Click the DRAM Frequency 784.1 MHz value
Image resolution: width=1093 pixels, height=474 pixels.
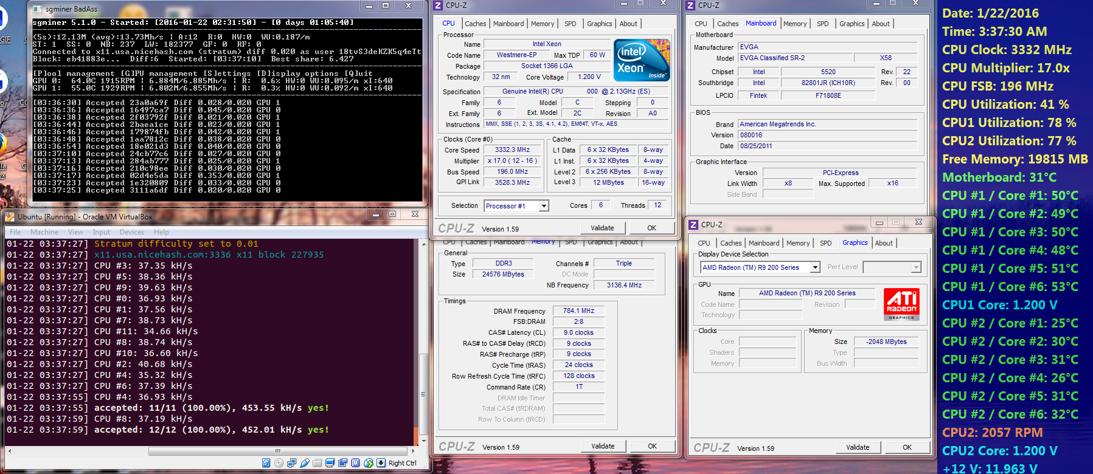(x=578, y=311)
